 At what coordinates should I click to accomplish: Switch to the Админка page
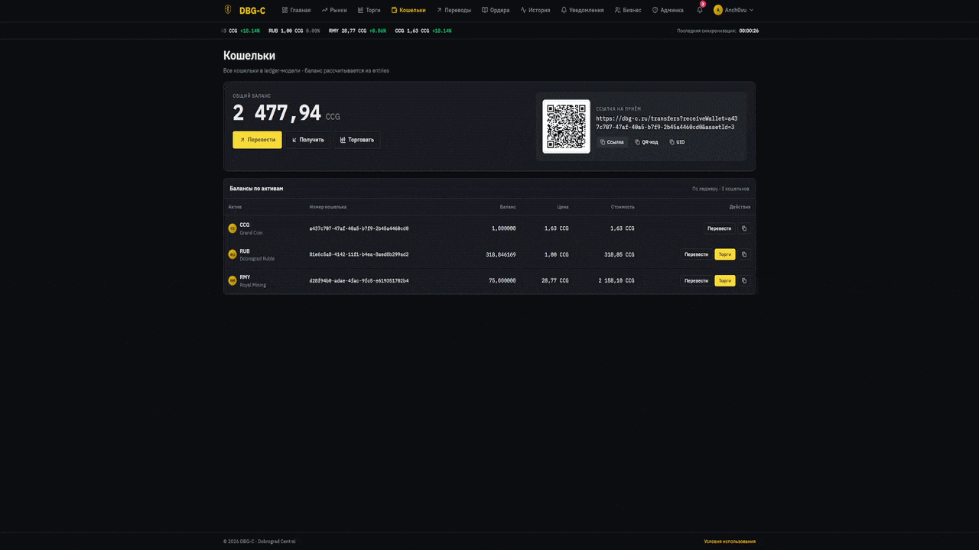[668, 10]
